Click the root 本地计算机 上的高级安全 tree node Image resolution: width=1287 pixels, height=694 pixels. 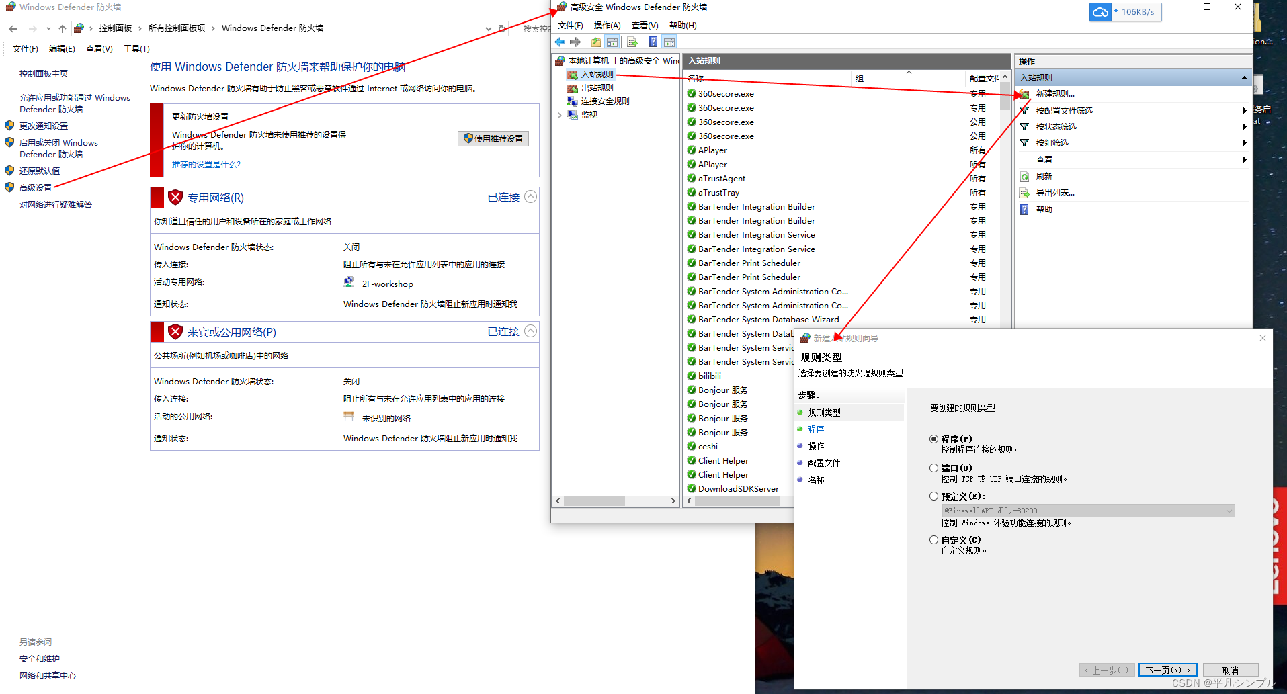pyautogui.click(x=623, y=61)
